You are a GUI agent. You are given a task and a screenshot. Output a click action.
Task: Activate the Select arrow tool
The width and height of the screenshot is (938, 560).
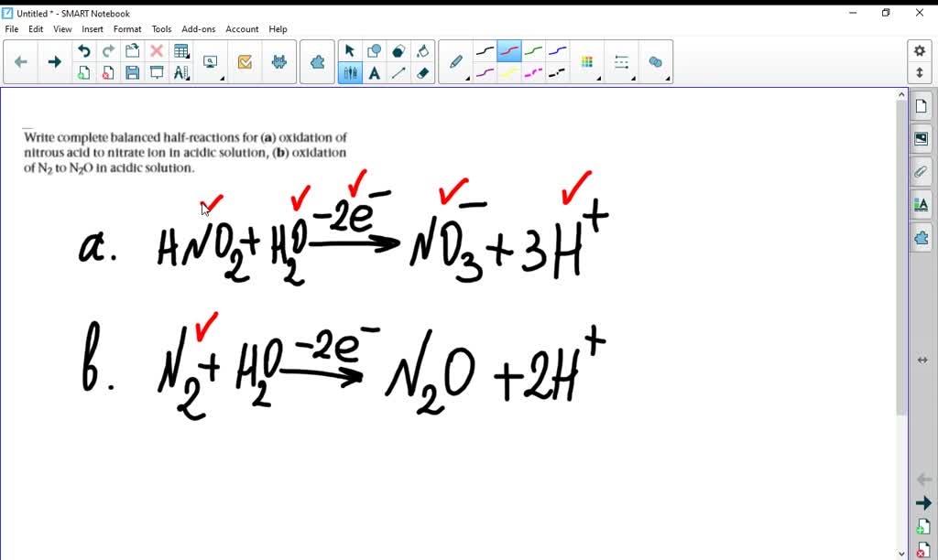click(349, 50)
